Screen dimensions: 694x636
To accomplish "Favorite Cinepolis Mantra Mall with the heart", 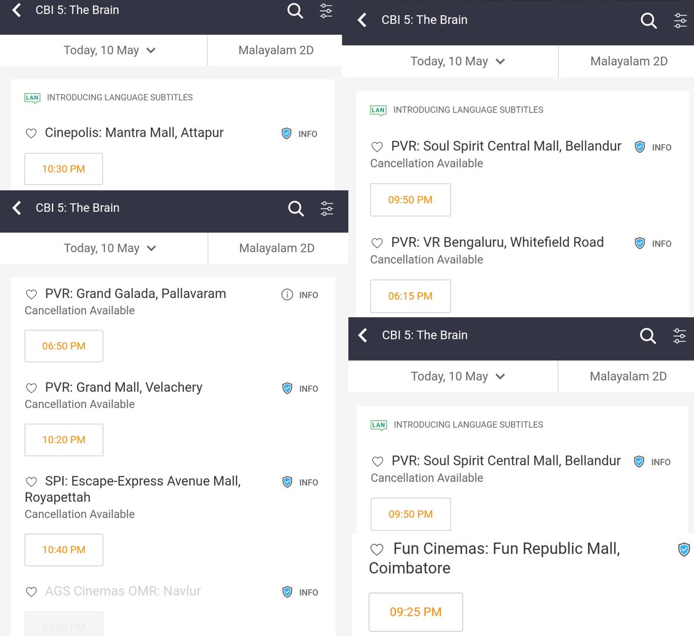I will coord(31,133).
